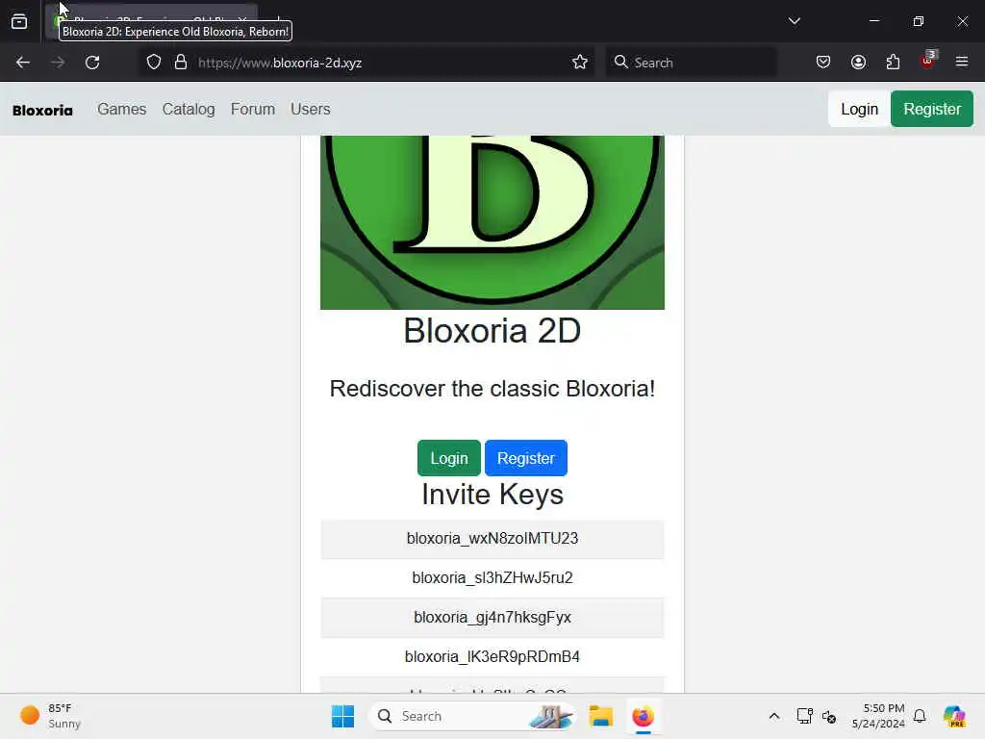
Task: Click the Rediscover the classic Bloxoria! tagline
Action: (x=492, y=389)
